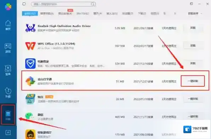Screen dimensions: 211x139
Task: Open the recently installed tab with the new badge
Action: click(x=65, y=13)
